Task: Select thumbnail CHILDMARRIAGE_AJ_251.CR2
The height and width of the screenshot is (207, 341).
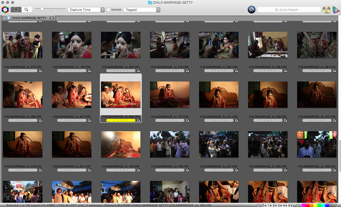Action: pyautogui.click(x=71, y=144)
